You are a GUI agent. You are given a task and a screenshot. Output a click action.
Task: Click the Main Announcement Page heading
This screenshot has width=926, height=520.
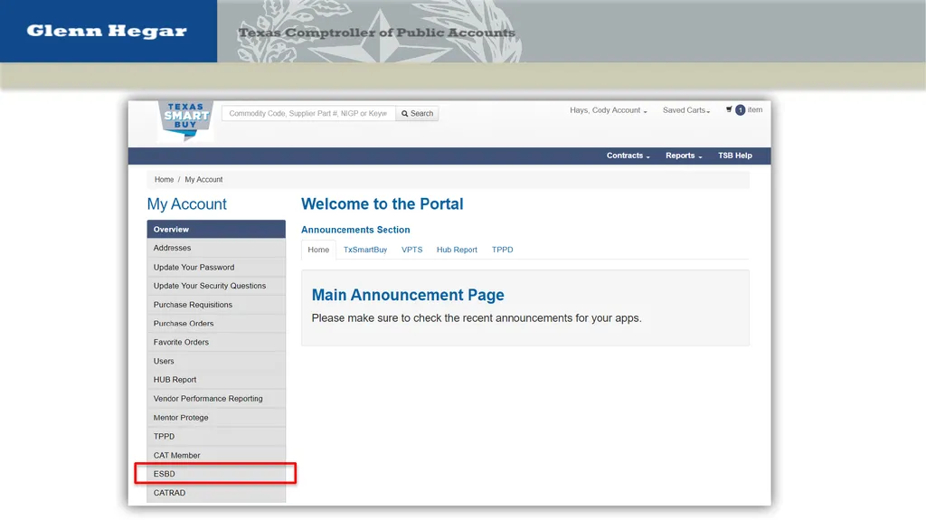point(408,295)
